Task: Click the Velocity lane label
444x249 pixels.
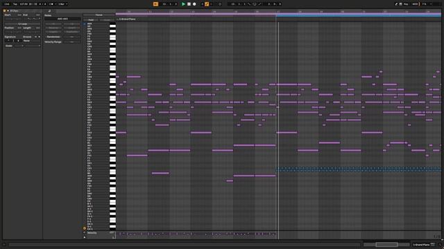Action: tap(92, 233)
